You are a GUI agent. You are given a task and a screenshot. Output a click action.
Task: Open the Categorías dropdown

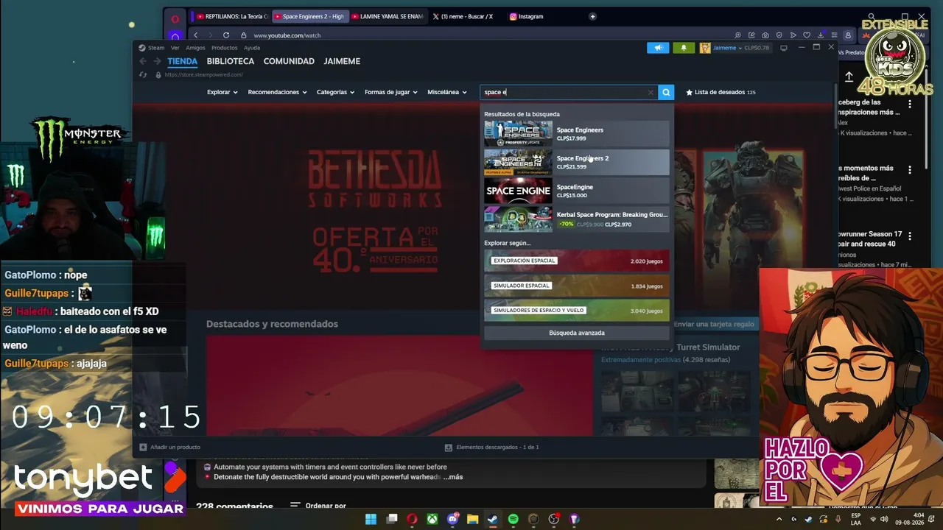tap(335, 92)
